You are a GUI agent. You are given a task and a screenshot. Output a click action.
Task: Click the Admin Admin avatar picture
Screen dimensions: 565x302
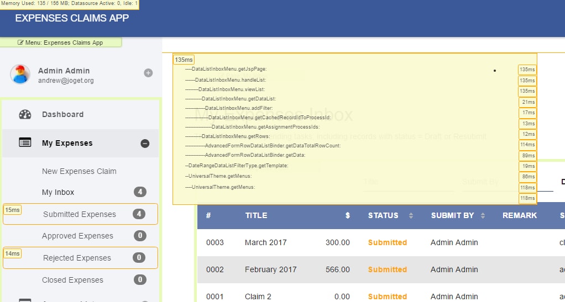(x=20, y=75)
